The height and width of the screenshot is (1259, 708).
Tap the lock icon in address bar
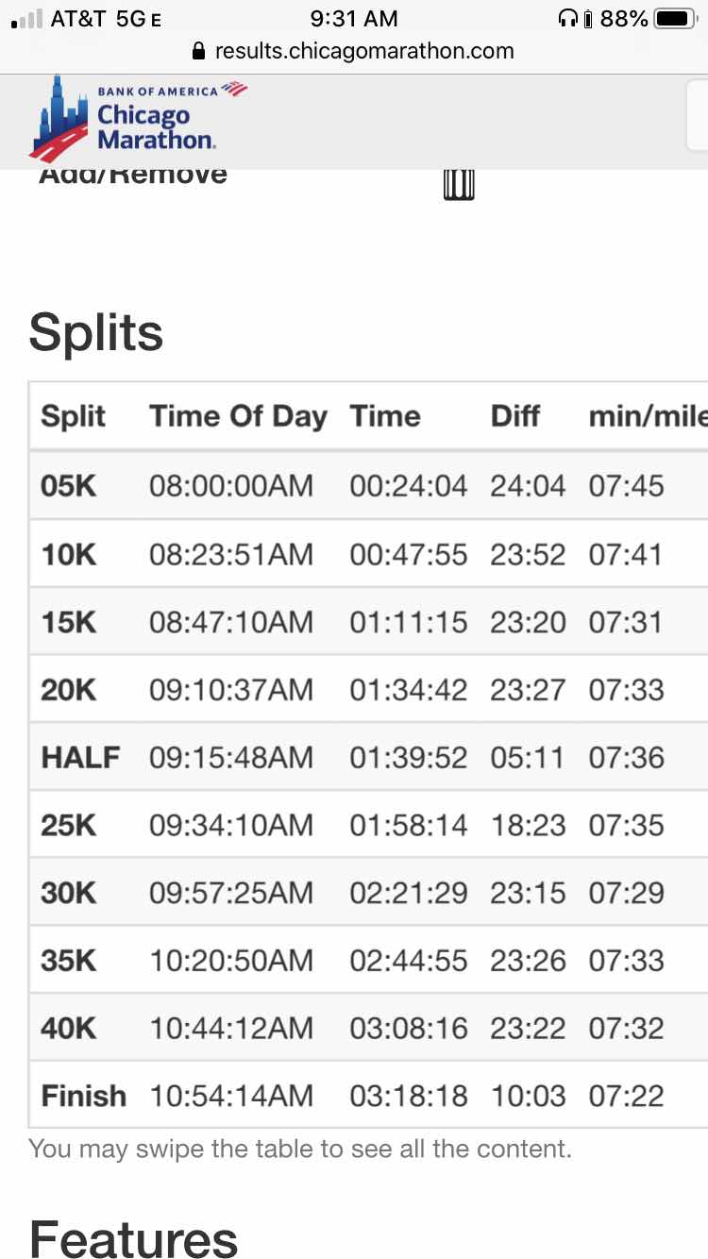tap(198, 51)
